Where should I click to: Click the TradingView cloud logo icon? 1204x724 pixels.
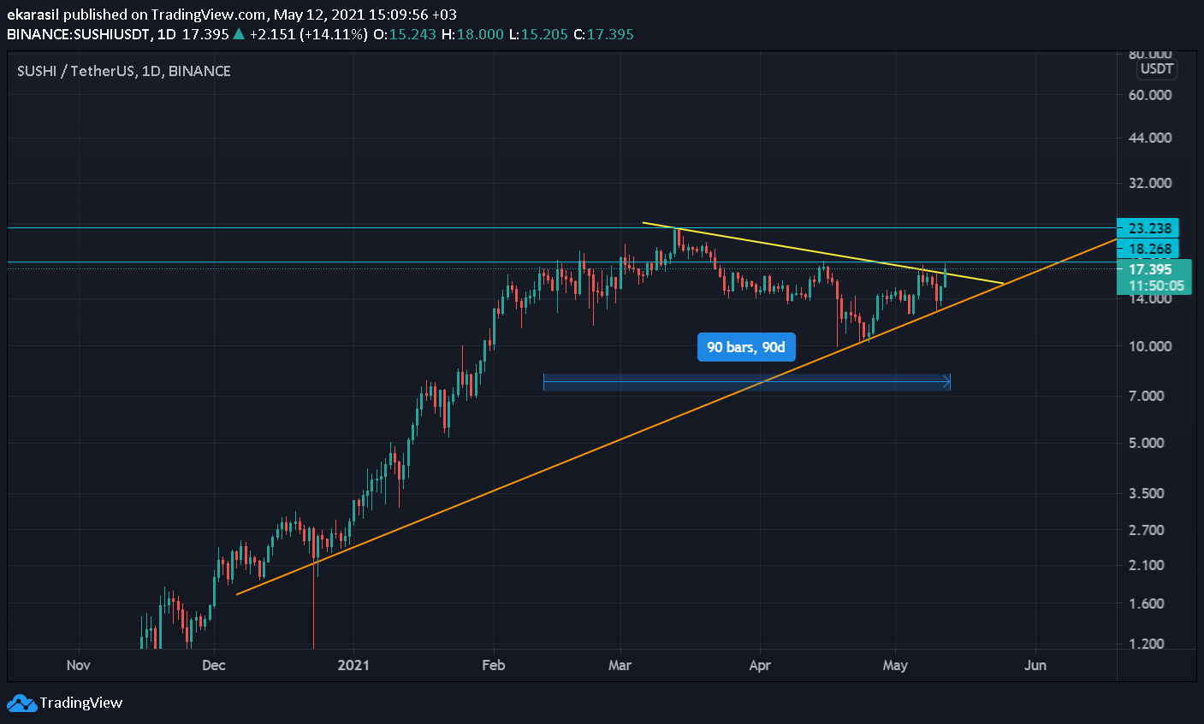coord(22,703)
